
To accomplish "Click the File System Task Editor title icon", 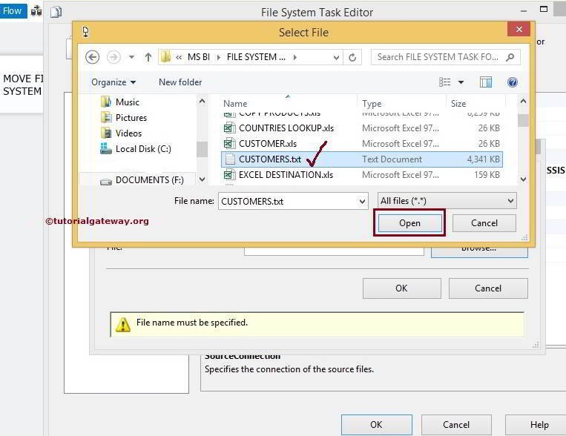I will point(56,13).
